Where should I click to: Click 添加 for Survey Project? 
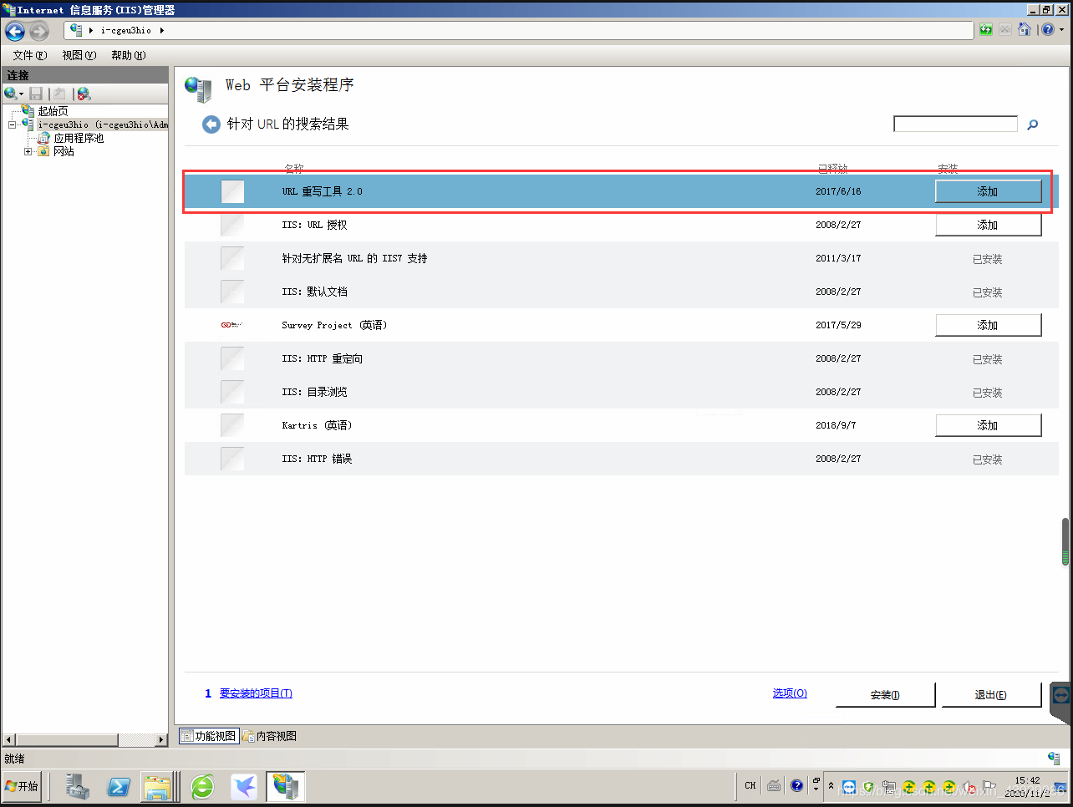click(988, 325)
